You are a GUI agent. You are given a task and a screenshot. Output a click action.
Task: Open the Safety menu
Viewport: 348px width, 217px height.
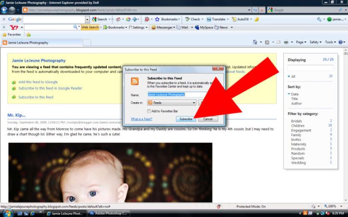315,42
